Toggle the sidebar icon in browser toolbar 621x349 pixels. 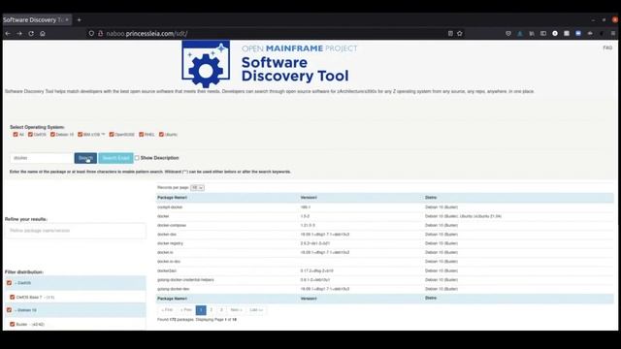click(x=543, y=34)
